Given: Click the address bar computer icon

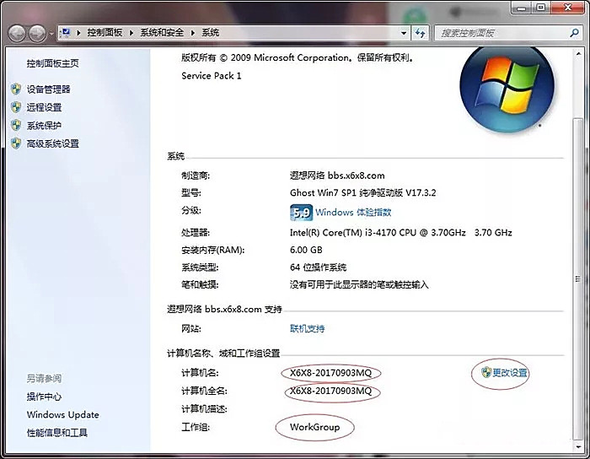Looking at the screenshot, I should [66, 33].
